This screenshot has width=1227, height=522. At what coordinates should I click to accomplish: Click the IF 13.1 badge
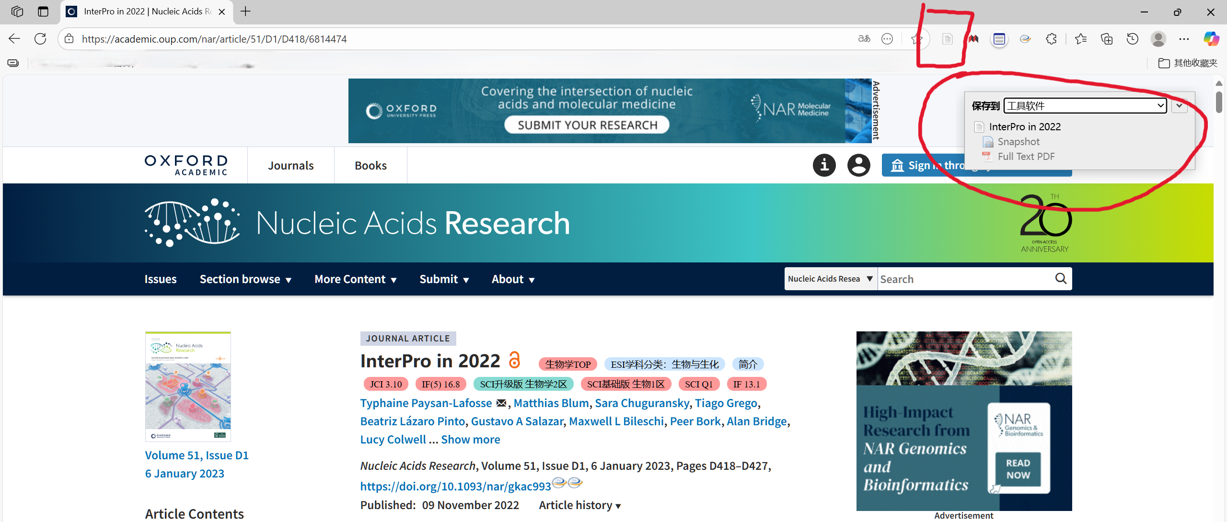pyautogui.click(x=747, y=384)
